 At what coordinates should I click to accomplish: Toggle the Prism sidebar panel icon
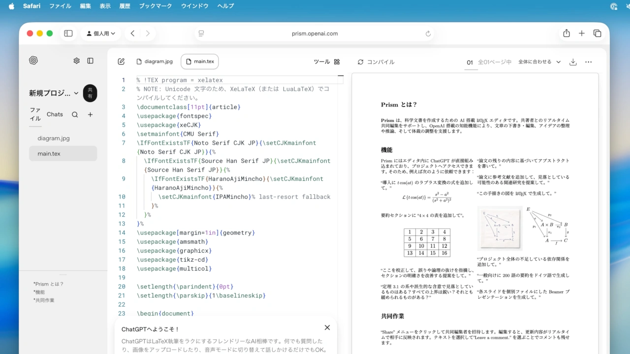tap(91, 61)
